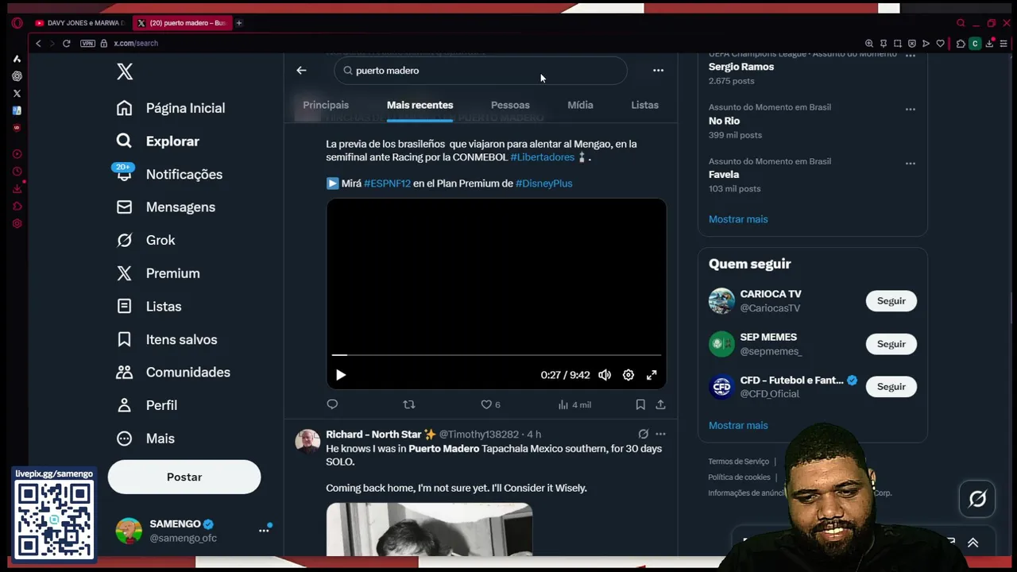Toggle the VPN badge in address bar
The height and width of the screenshot is (572, 1017).
pyautogui.click(x=87, y=44)
